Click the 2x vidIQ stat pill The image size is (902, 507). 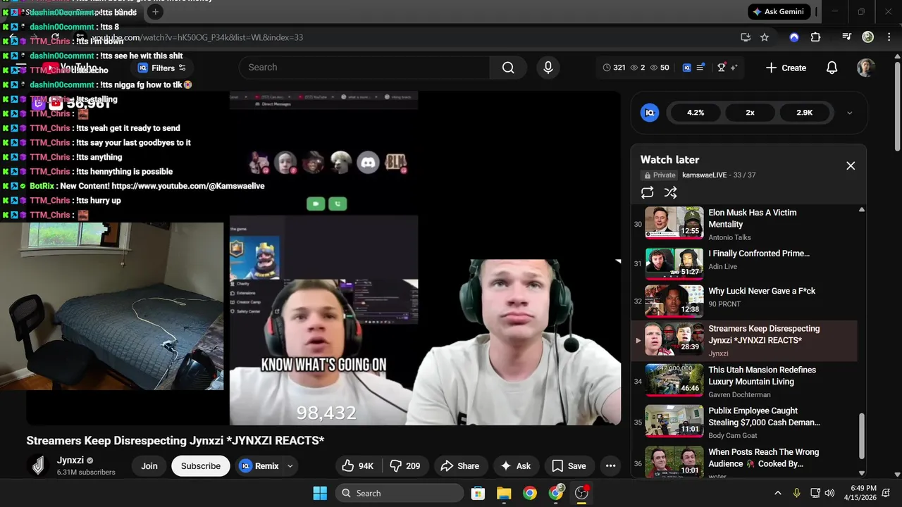coord(750,113)
